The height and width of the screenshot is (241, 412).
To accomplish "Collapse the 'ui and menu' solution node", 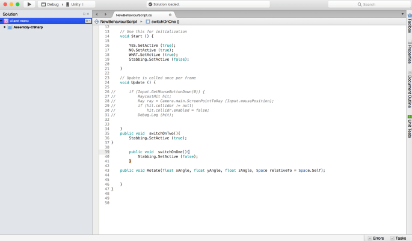I will click(x=2, y=21).
